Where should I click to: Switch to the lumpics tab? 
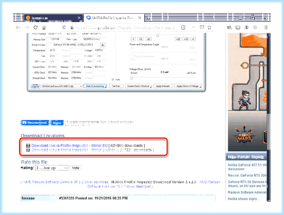point(53,18)
